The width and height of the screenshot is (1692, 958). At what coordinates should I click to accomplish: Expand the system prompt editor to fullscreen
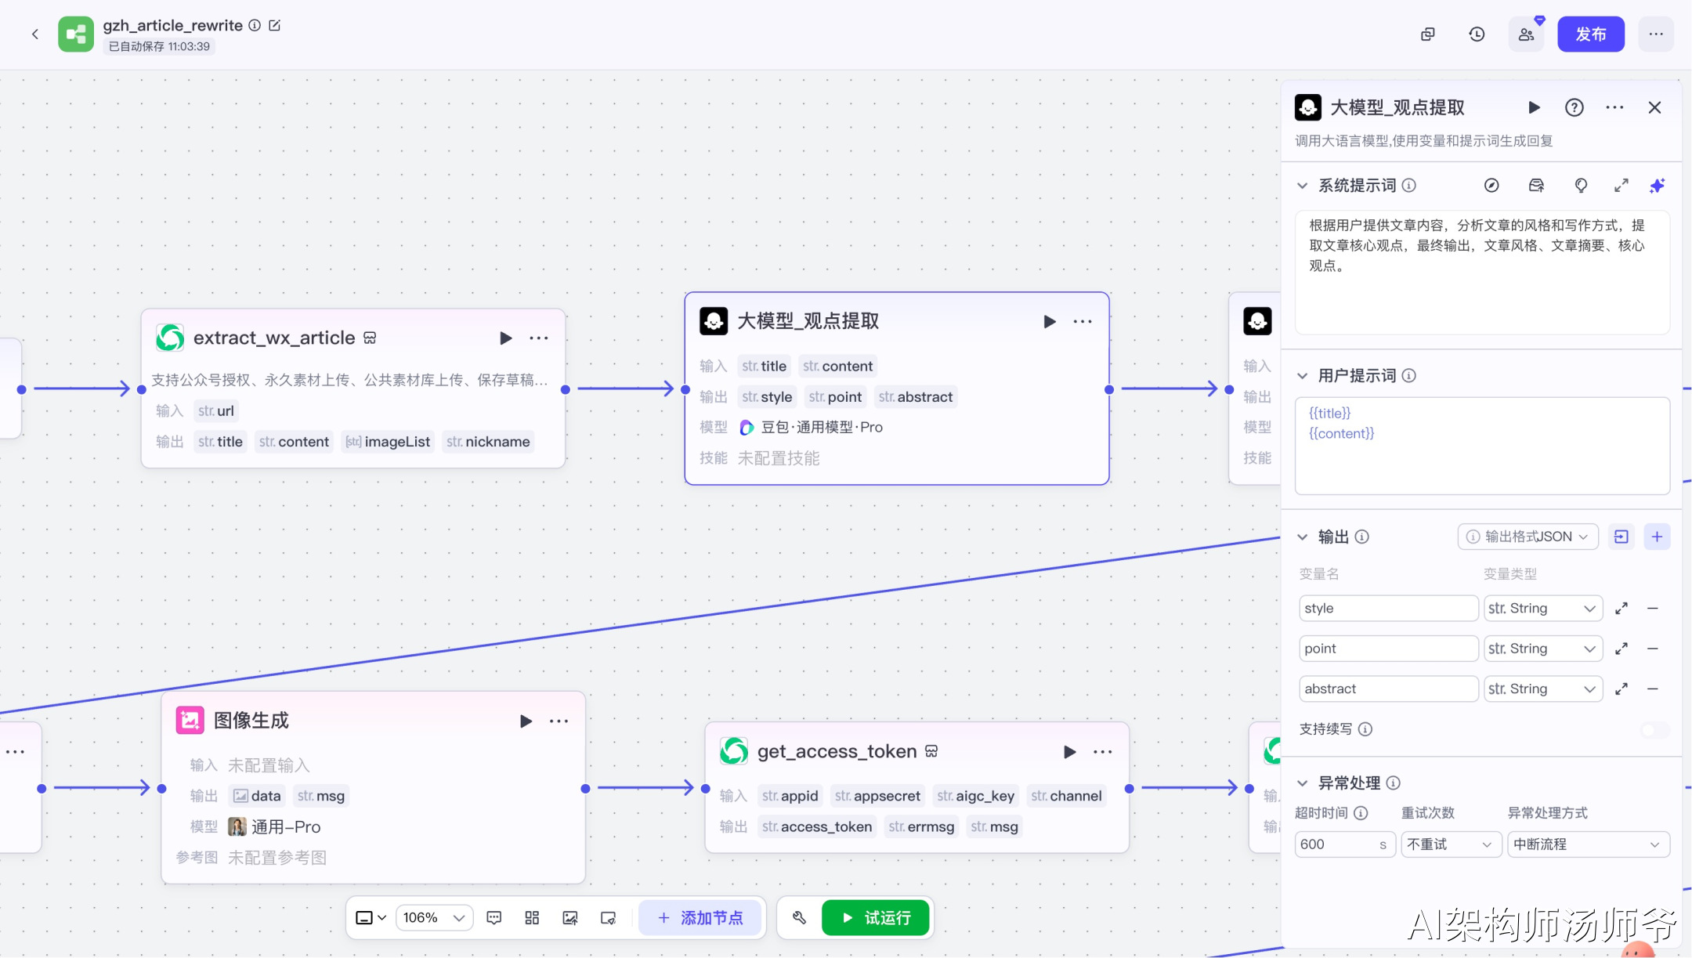(x=1621, y=186)
